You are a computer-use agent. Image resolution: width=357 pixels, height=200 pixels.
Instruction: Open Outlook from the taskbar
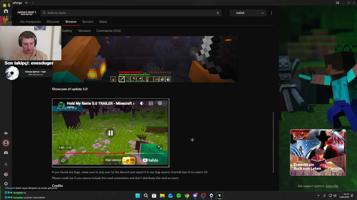[x=170, y=196]
